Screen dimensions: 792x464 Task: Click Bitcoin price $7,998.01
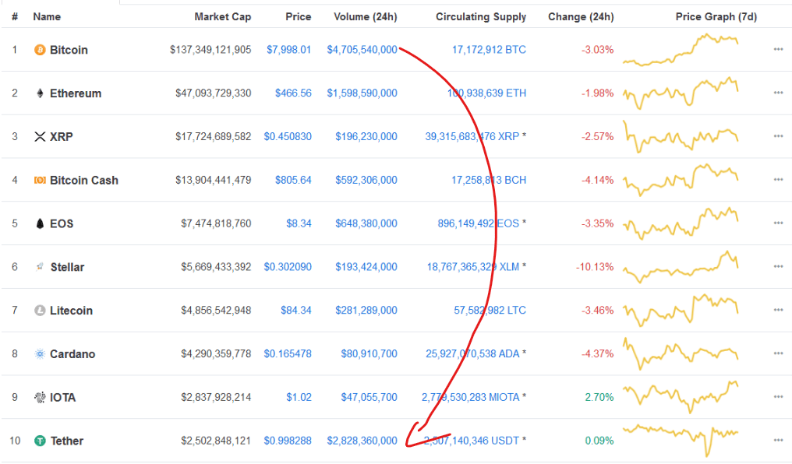point(289,49)
